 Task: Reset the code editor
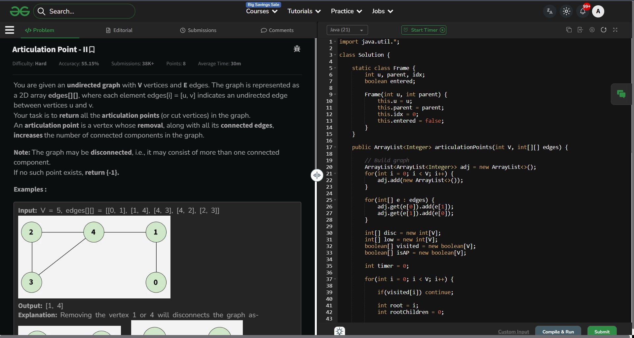tap(604, 30)
